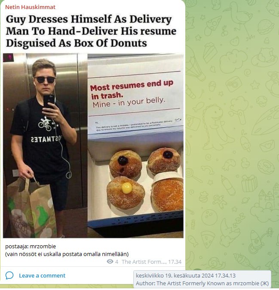
Task: Click the 'postaaja: mrzombie' caption line
Action: click(31, 247)
